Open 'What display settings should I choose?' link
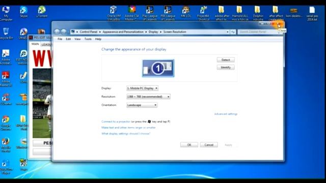Viewport: 326px width, 183px height. pyautogui.click(x=126, y=134)
